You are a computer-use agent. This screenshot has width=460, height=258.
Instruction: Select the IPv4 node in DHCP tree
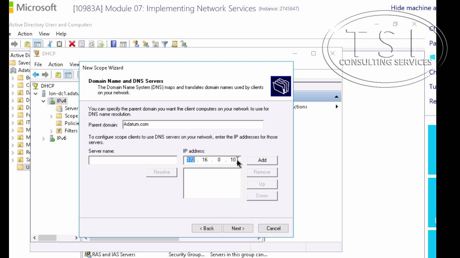pos(61,101)
